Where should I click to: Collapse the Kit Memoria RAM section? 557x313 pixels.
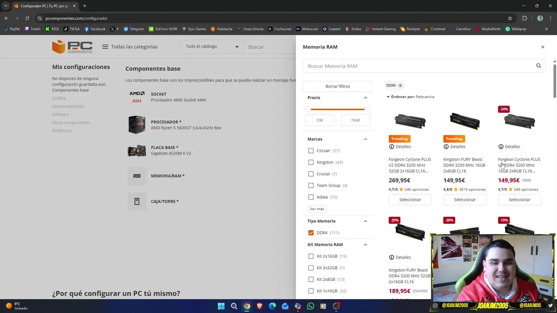(x=366, y=245)
